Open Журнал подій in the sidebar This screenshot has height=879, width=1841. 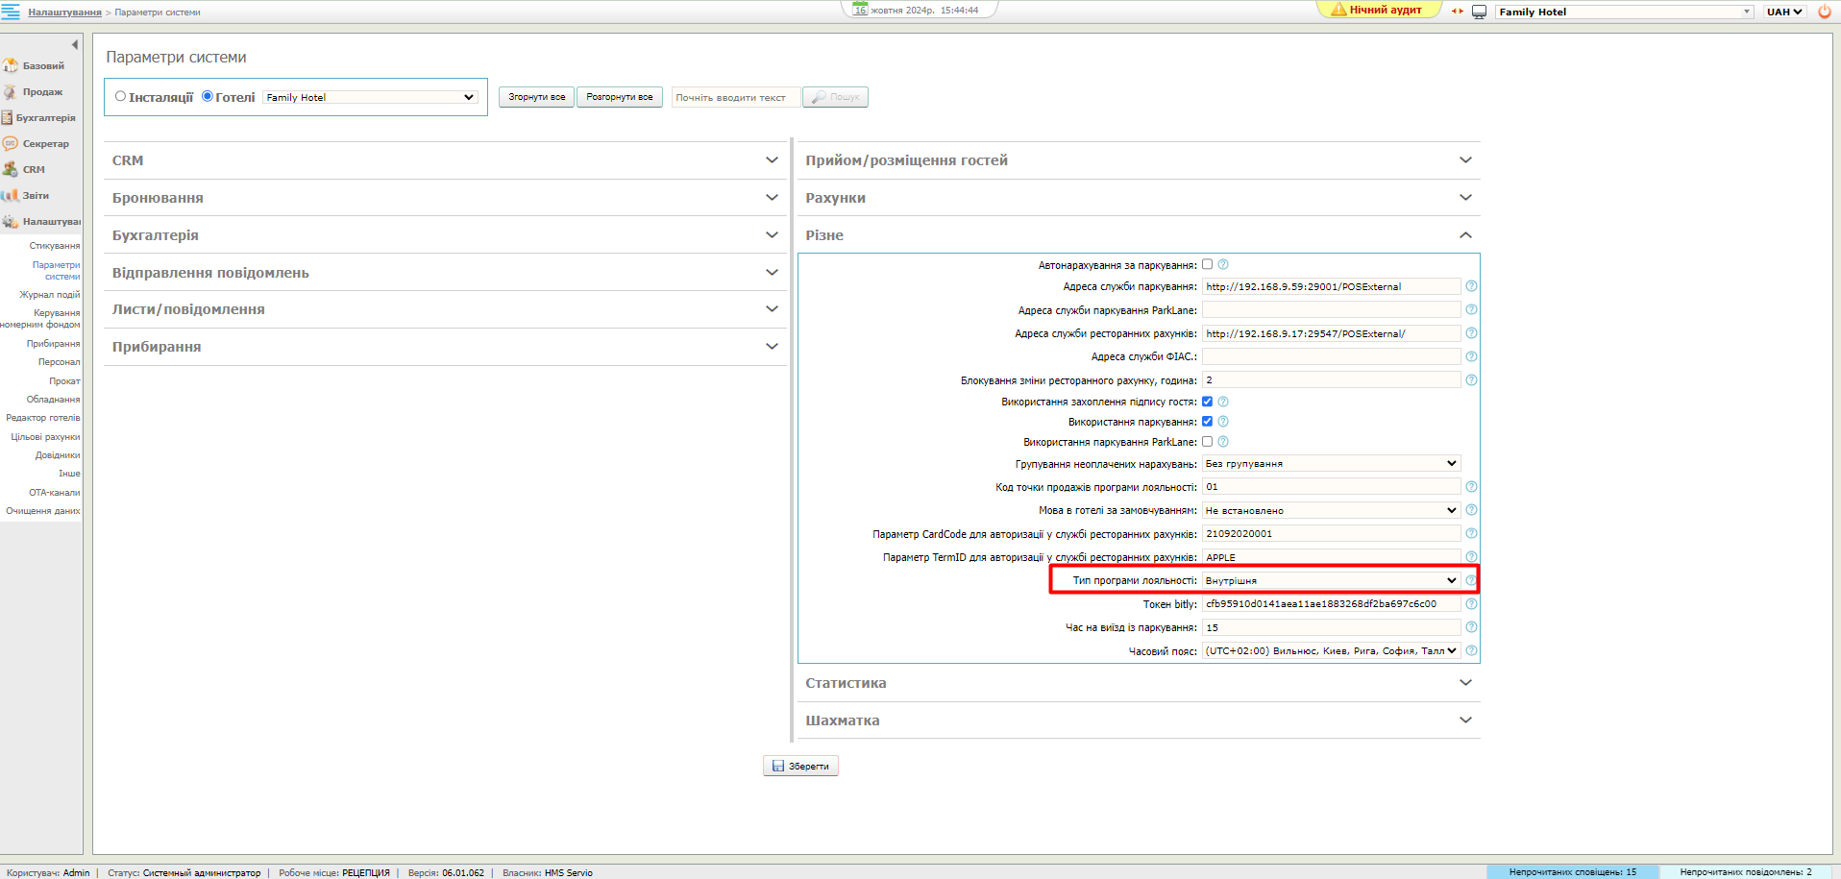pos(50,295)
